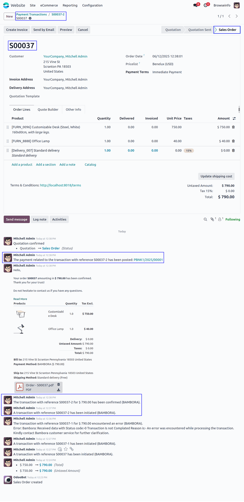
Task: Delete the Customizable Desk order line
Action: pyautogui.click(x=233, y=127)
